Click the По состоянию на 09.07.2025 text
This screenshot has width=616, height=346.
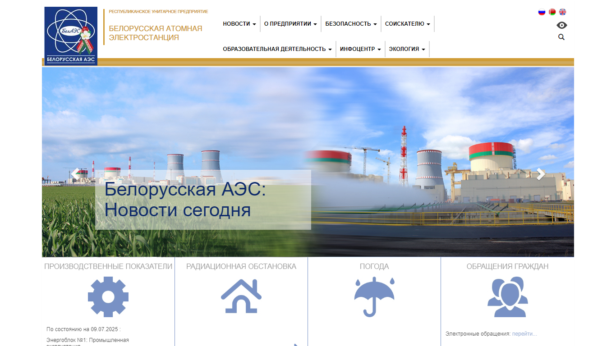click(83, 329)
